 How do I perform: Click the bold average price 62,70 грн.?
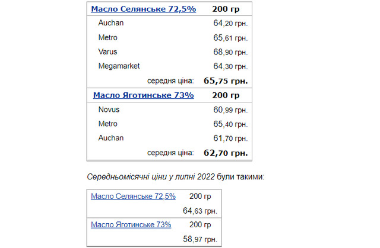point(226,153)
